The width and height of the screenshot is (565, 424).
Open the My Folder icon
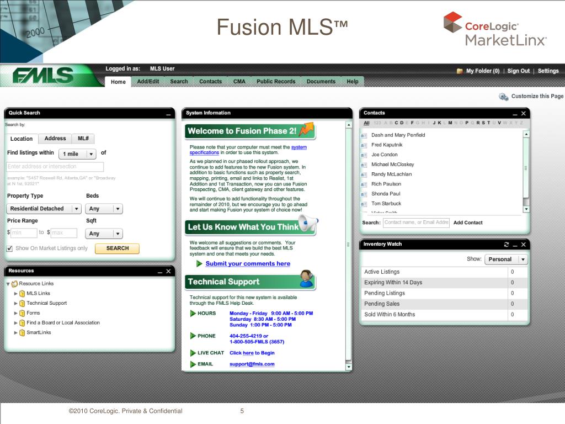click(x=460, y=71)
